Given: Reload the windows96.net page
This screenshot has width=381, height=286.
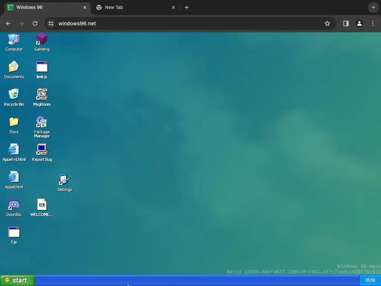Looking at the screenshot, I should (x=35, y=23).
